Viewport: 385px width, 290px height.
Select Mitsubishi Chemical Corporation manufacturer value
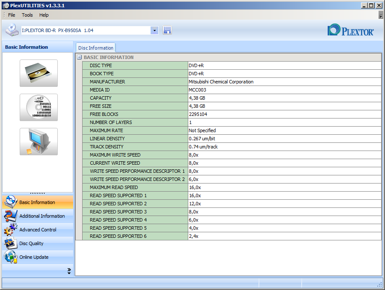click(x=221, y=82)
